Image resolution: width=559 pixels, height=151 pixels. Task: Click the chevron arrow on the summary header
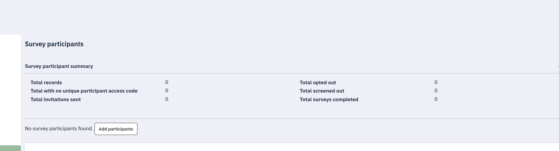558,66
